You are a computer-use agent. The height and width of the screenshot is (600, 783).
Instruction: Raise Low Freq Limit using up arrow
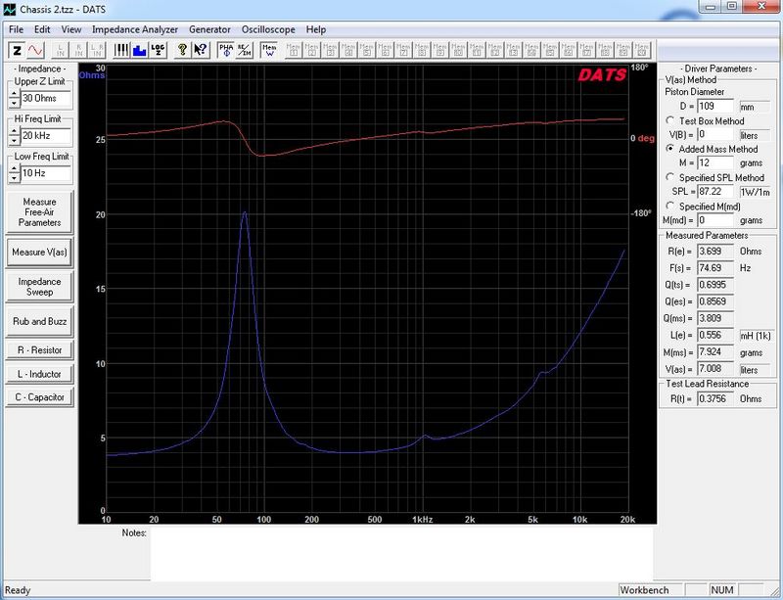pyautogui.click(x=14, y=168)
